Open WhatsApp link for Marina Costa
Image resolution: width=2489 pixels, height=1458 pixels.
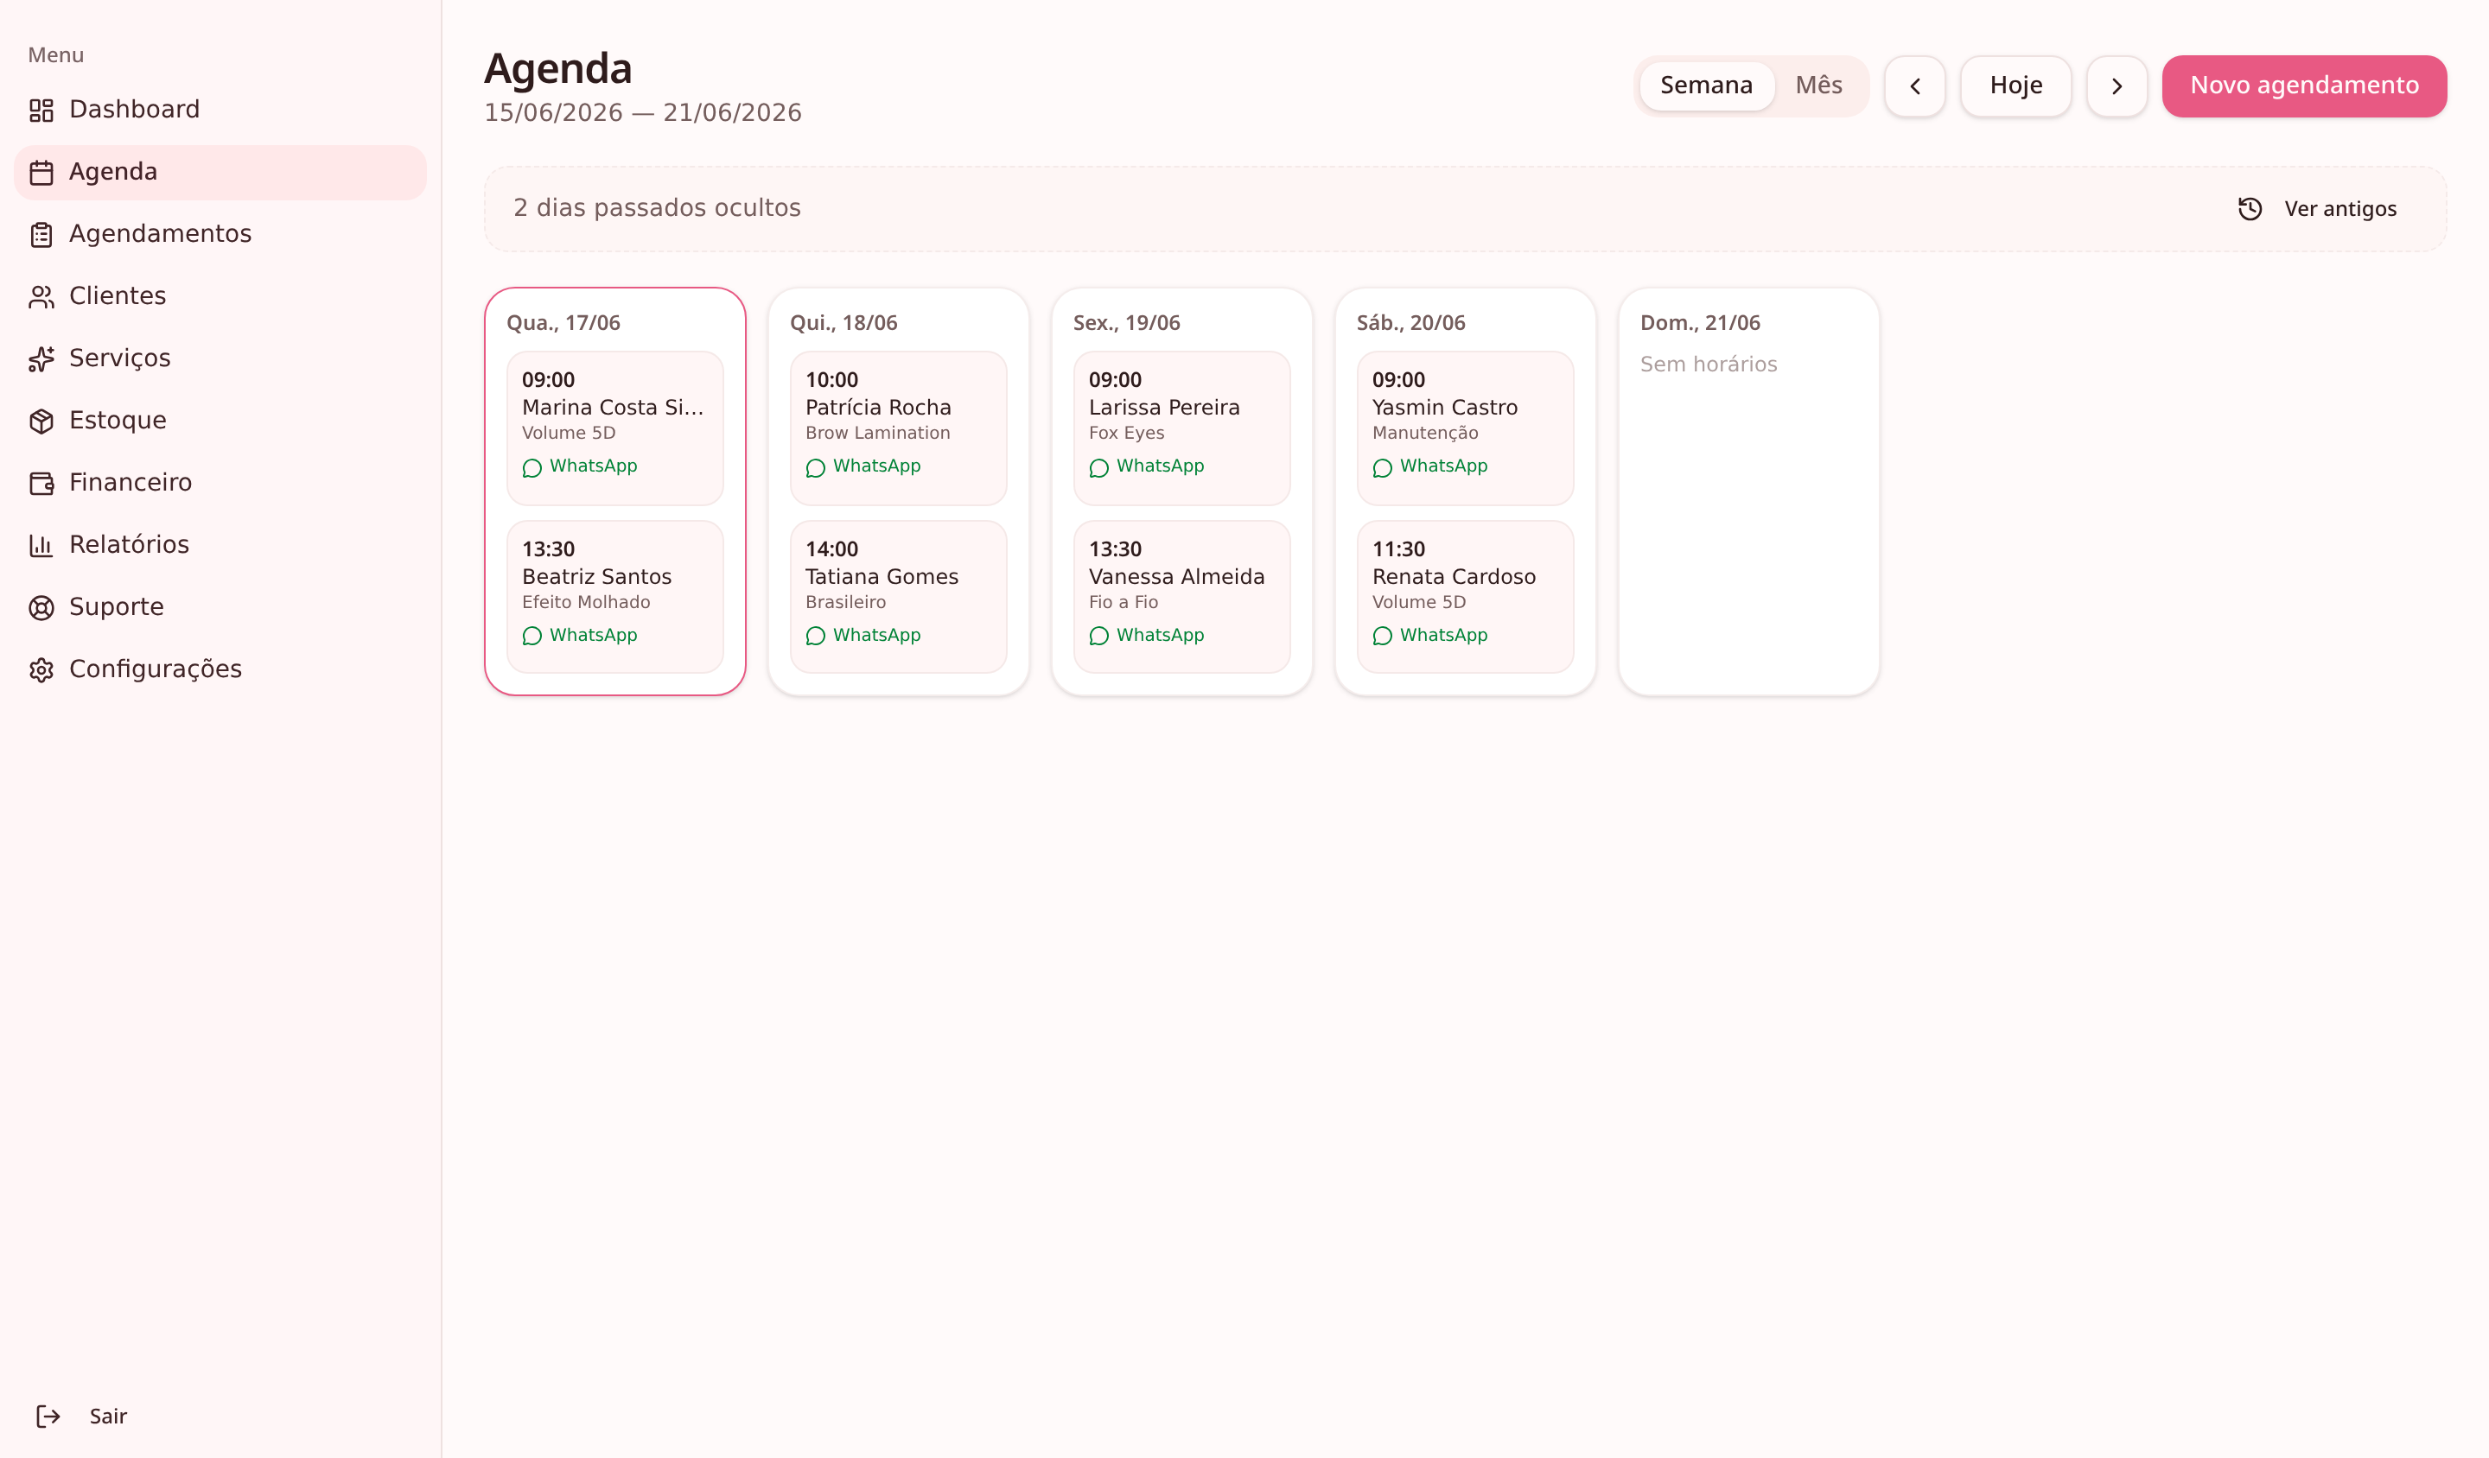pyautogui.click(x=580, y=467)
